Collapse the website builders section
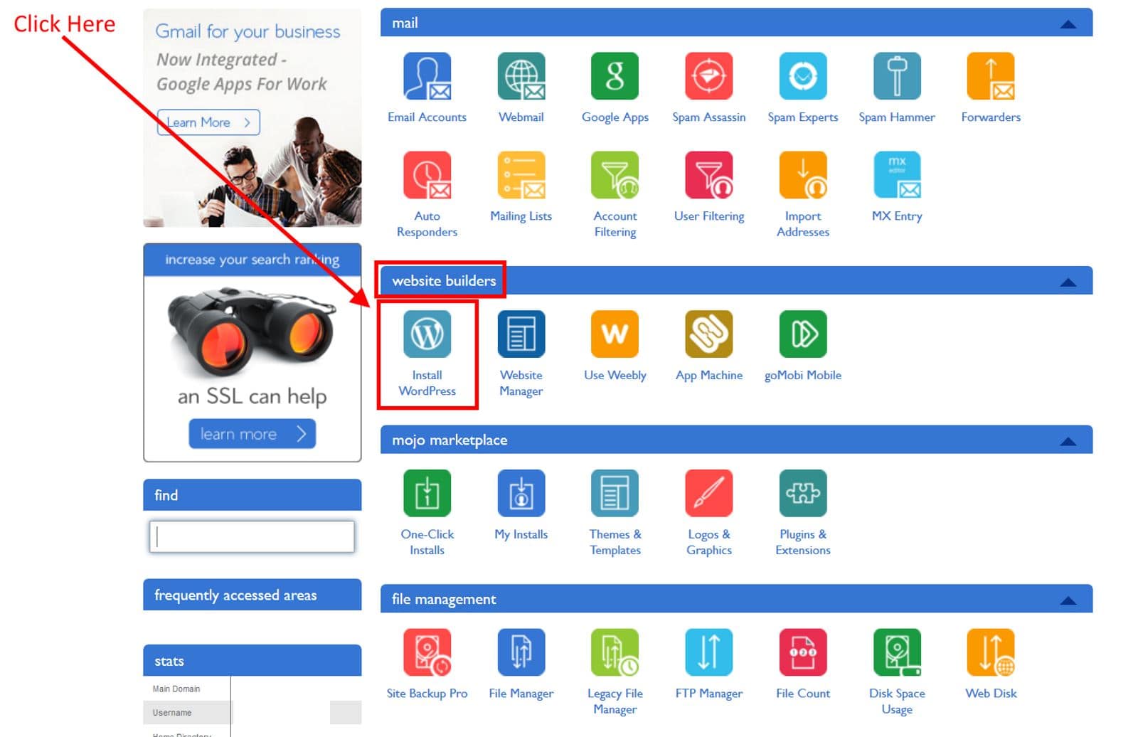This screenshot has height=737, width=1138. 1068,282
